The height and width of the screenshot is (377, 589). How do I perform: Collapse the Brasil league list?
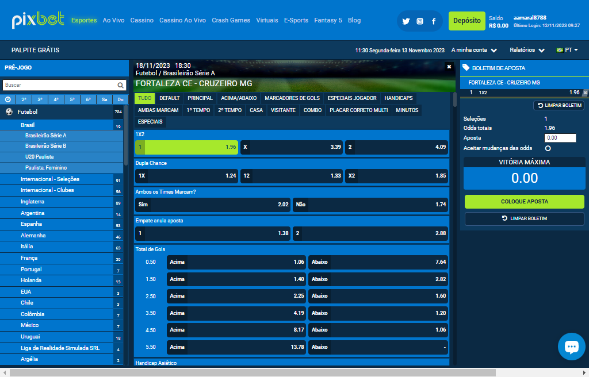(62, 125)
